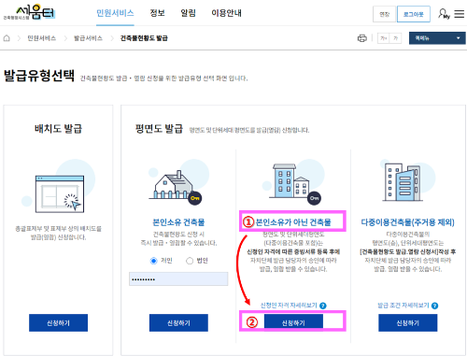
Task: Click the 발급서비스 breadcrumb link
Action: (88, 38)
